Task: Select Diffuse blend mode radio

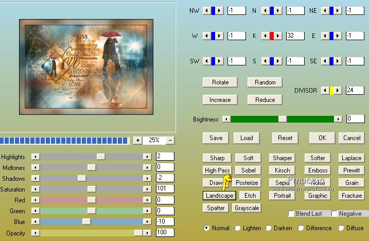Action: point(341,228)
